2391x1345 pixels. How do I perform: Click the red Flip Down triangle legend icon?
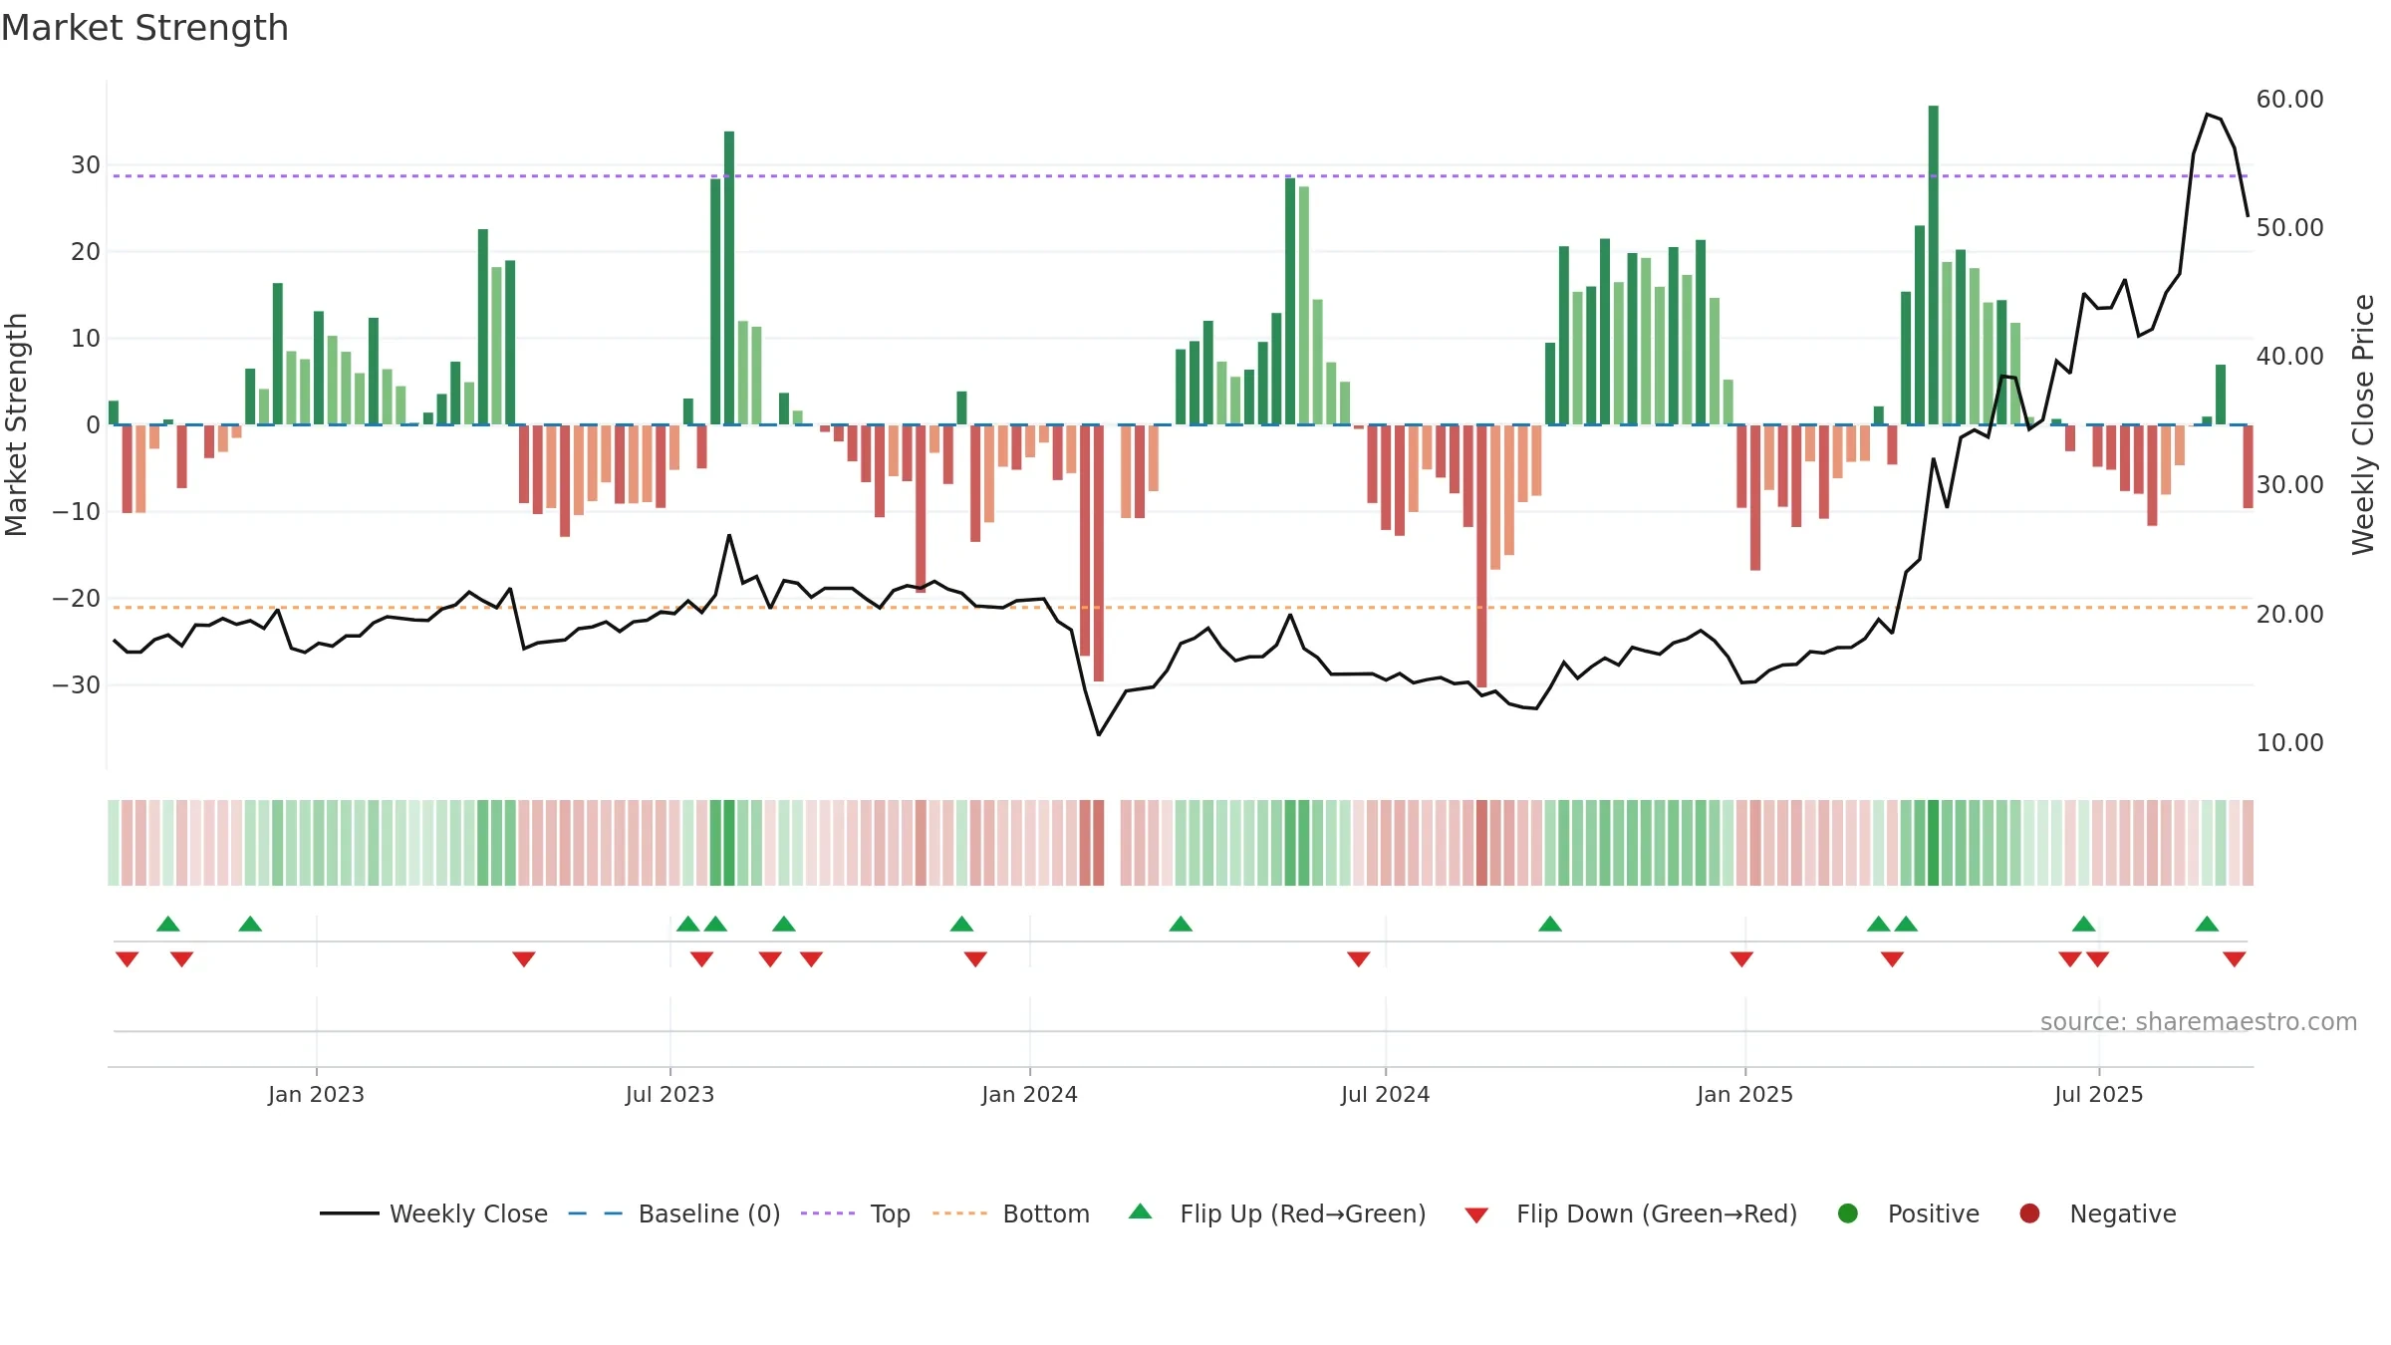1476,1215
